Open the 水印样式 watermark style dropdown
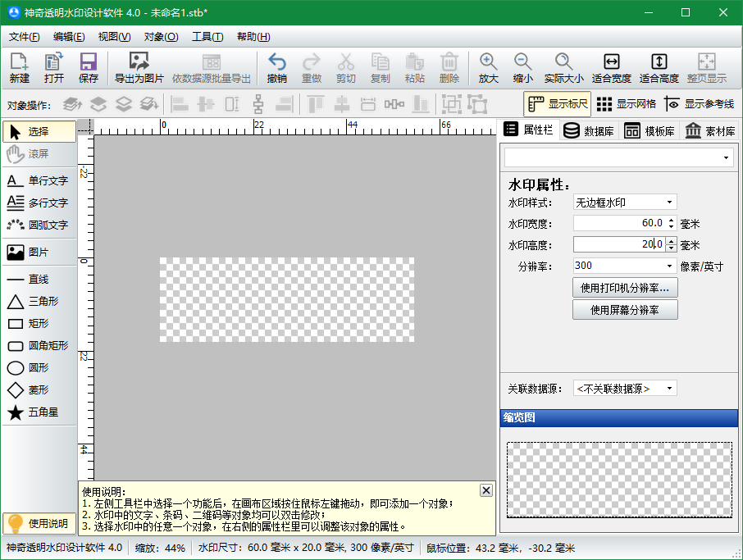The width and height of the screenshot is (743, 560). coord(669,202)
